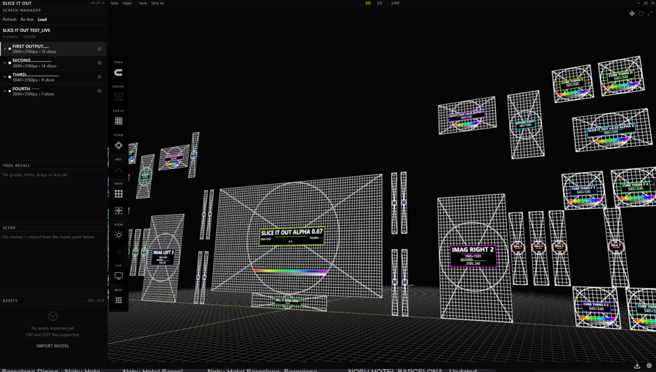Open the LVP monitor tool
The height and width of the screenshot is (372, 656).
[x=118, y=275]
